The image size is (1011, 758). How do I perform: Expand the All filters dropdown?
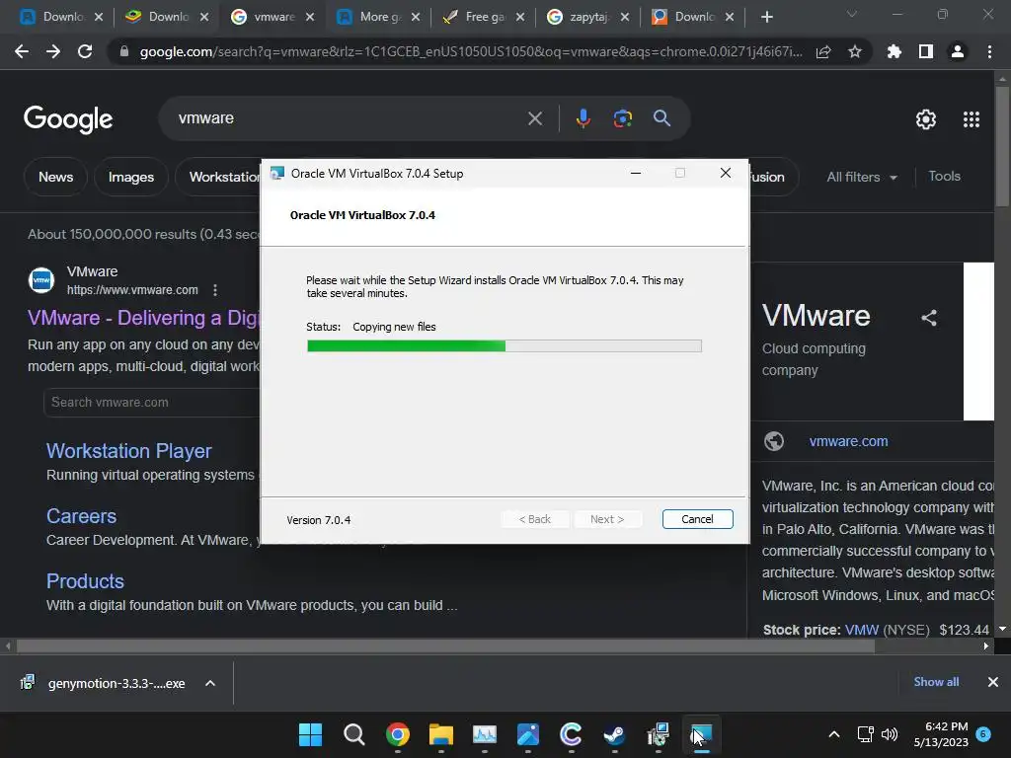pyautogui.click(x=861, y=177)
